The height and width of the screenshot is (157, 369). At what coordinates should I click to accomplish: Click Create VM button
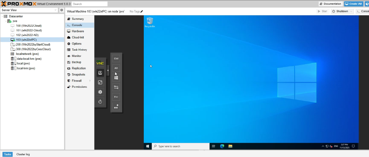(354, 4)
